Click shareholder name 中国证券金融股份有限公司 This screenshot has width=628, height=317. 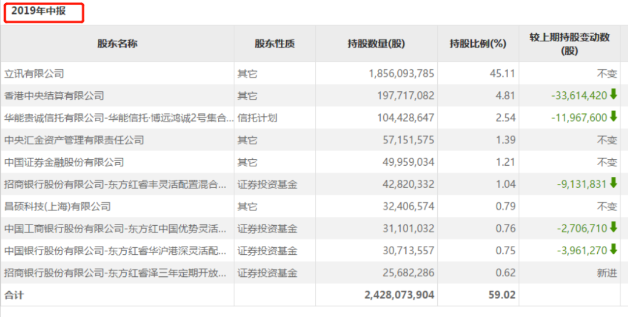64,162
